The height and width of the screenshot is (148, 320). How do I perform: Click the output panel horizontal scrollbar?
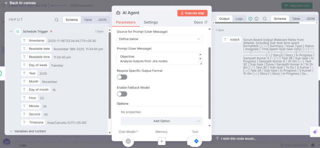tap(256, 23)
